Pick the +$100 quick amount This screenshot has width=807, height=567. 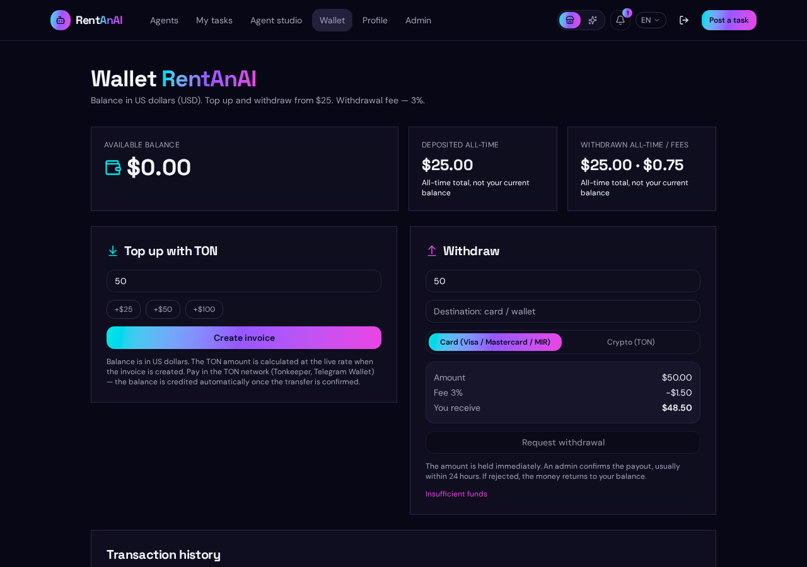[x=204, y=309]
